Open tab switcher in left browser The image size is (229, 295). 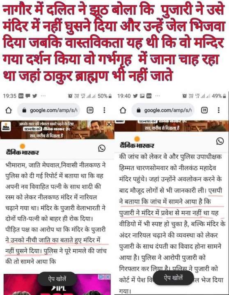click(90, 110)
